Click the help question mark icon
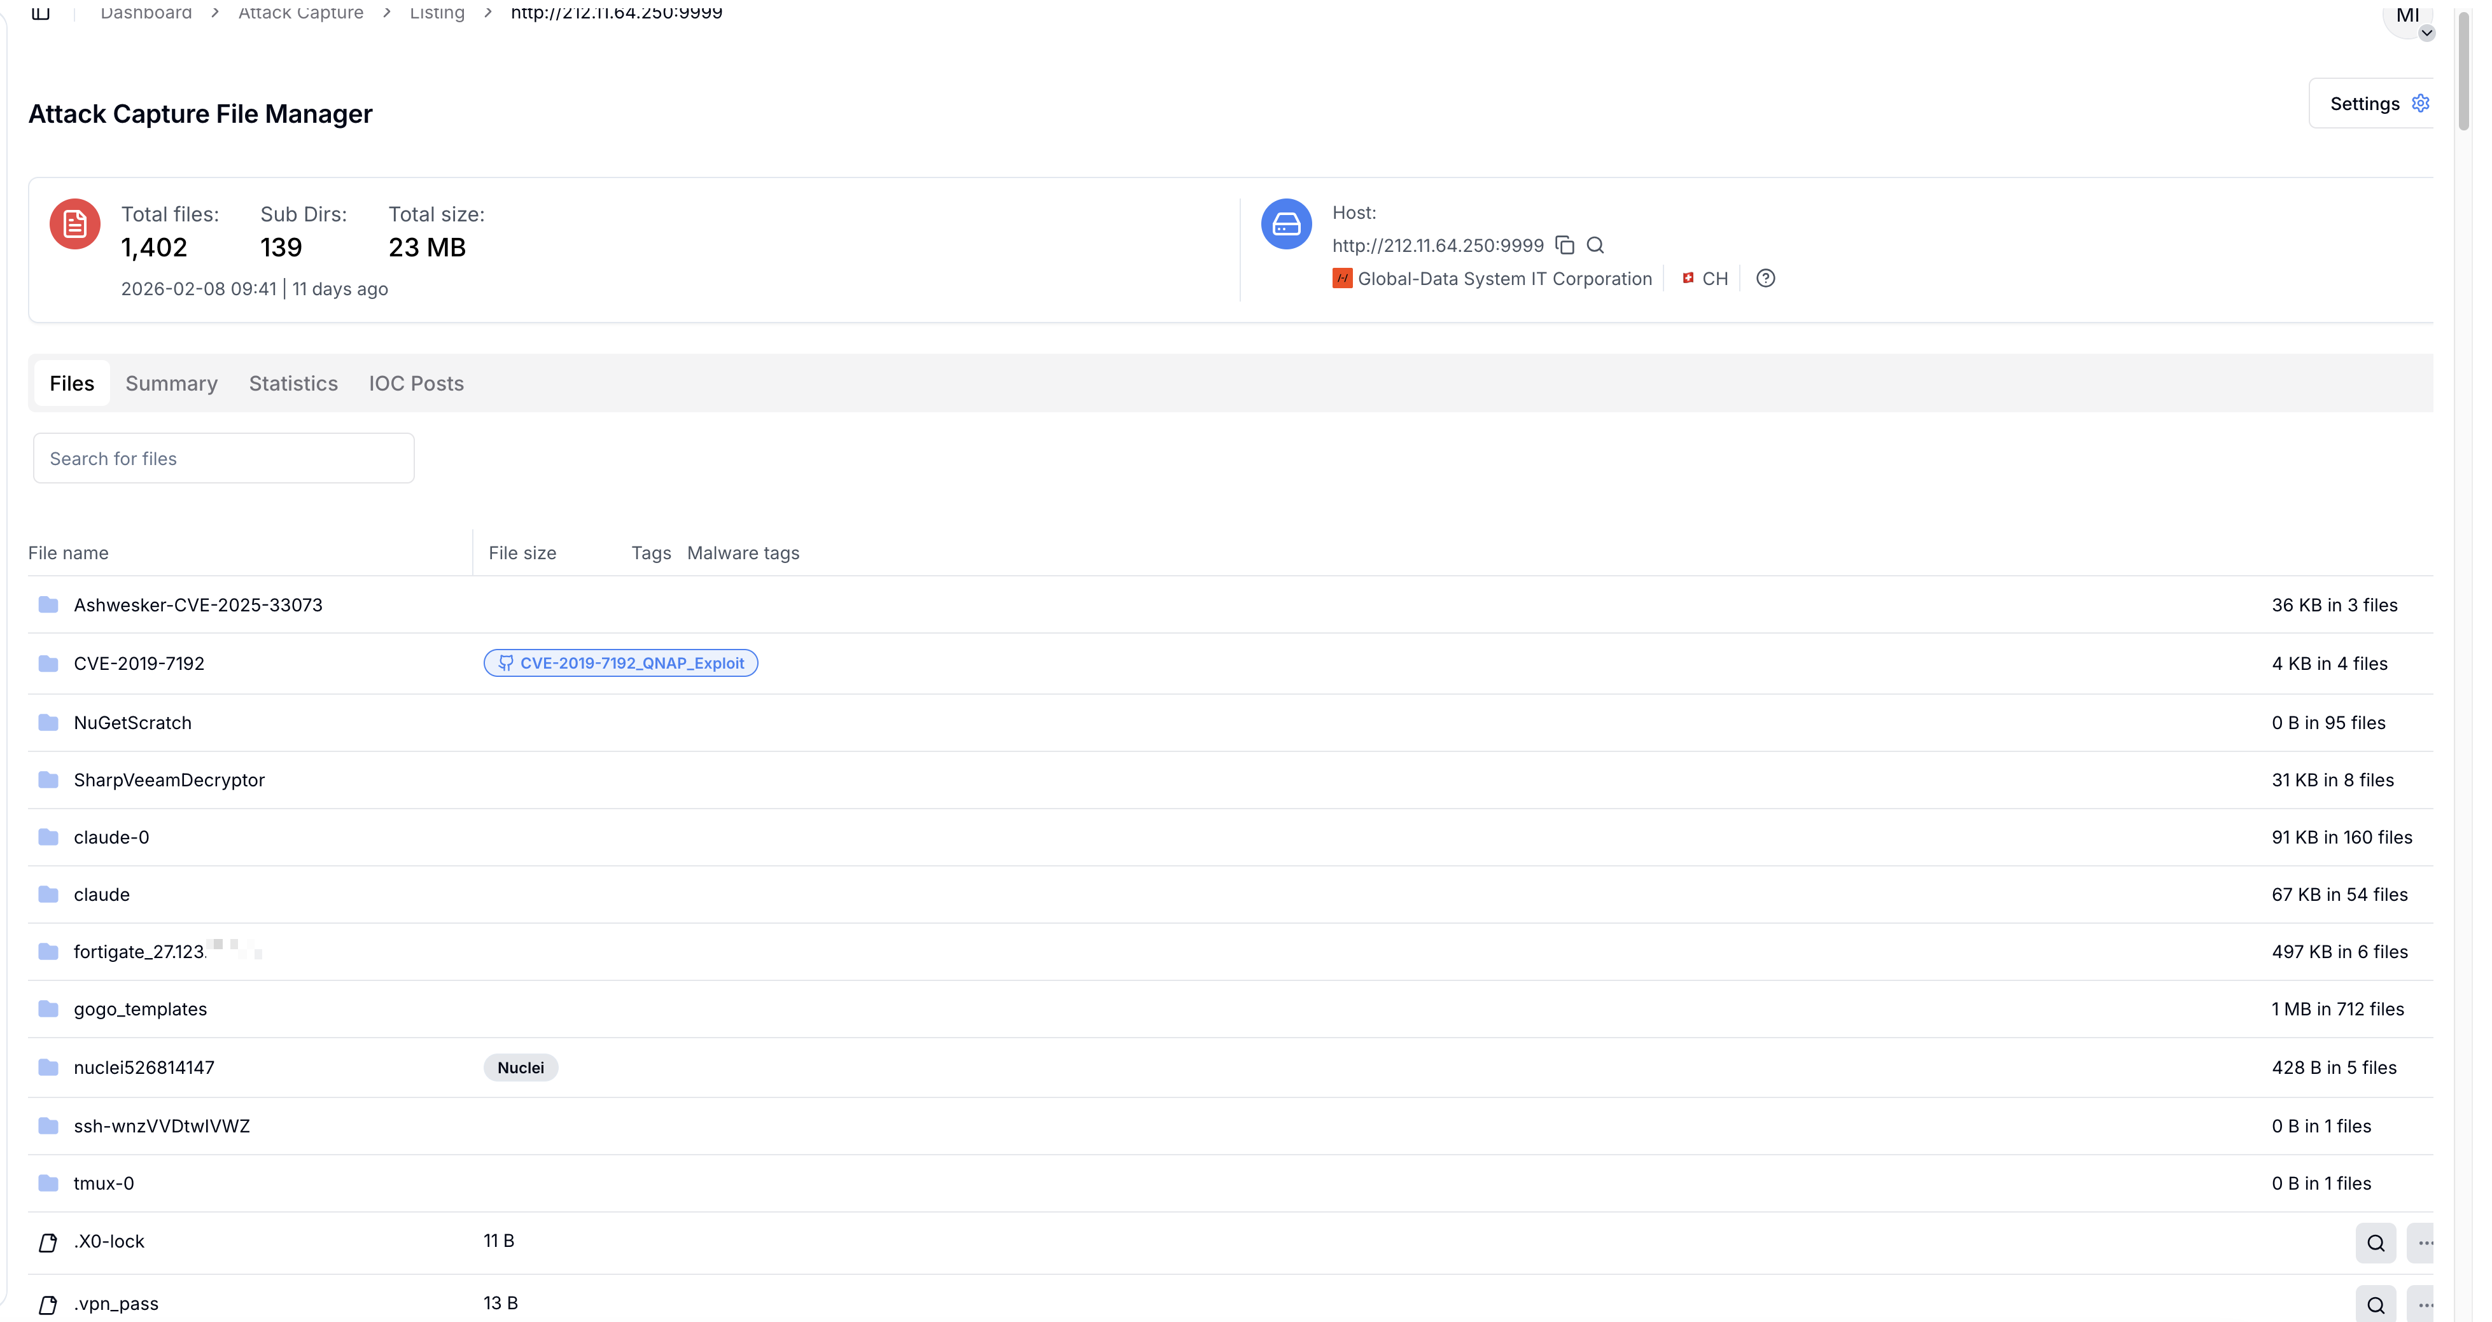Screen dimensions: 2492x1322 [1765, 279]
